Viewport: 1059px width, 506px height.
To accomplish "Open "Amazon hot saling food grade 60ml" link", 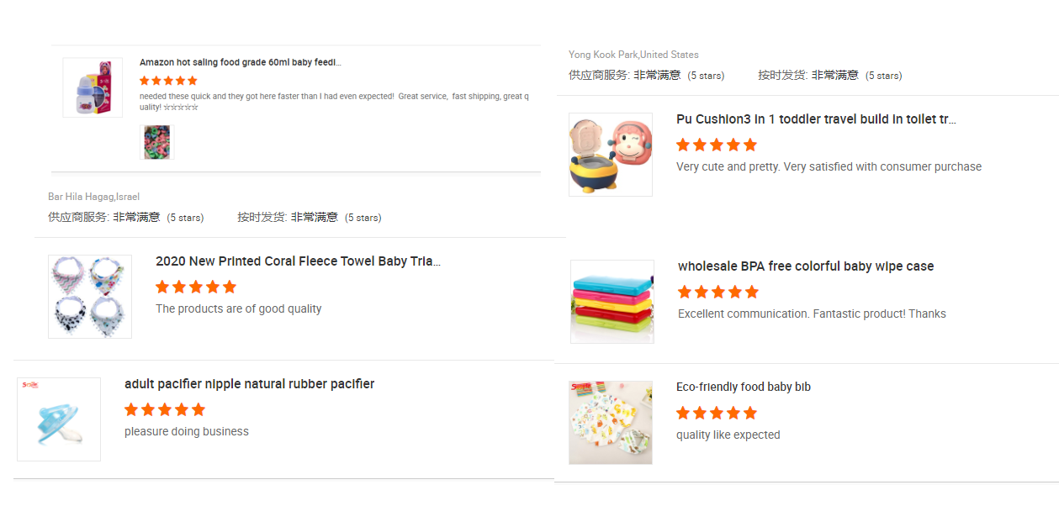I will pyautogui.click(x=240, y=62).
